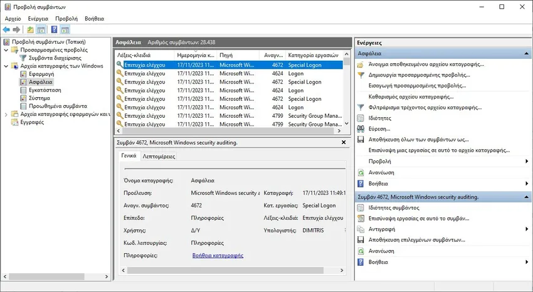Open the lower Βοήθεια submenu arrow
The image size is (533, 292).
click(x=527, y=262)
